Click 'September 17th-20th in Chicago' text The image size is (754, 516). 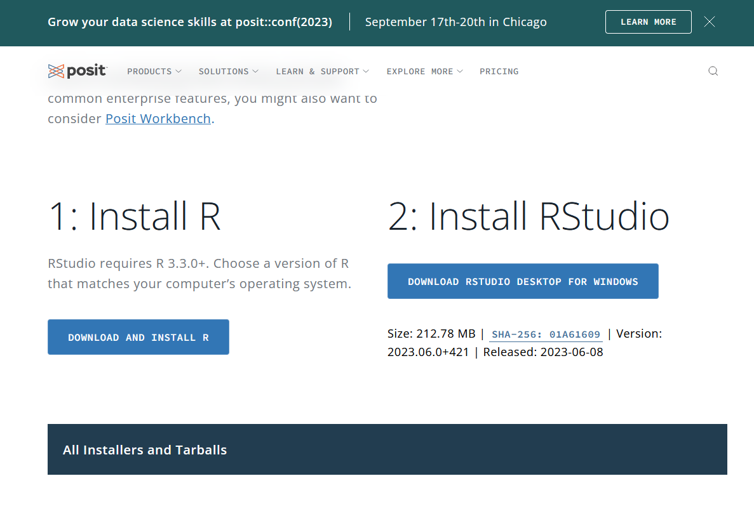[x=456, y=22]
